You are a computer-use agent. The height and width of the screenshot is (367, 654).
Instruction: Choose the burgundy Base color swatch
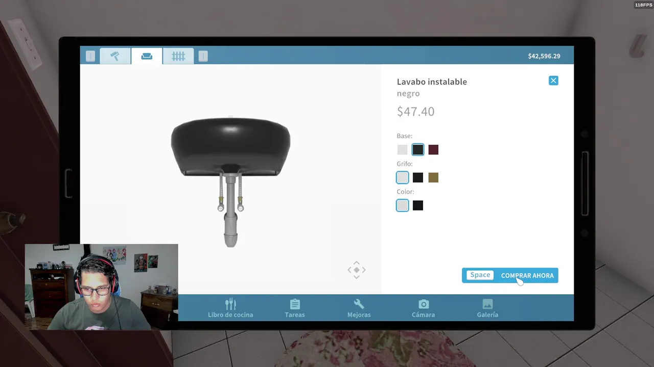(433, 150)
